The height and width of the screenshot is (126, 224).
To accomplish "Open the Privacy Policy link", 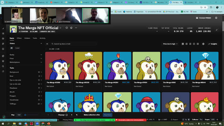I will (68, 120).
